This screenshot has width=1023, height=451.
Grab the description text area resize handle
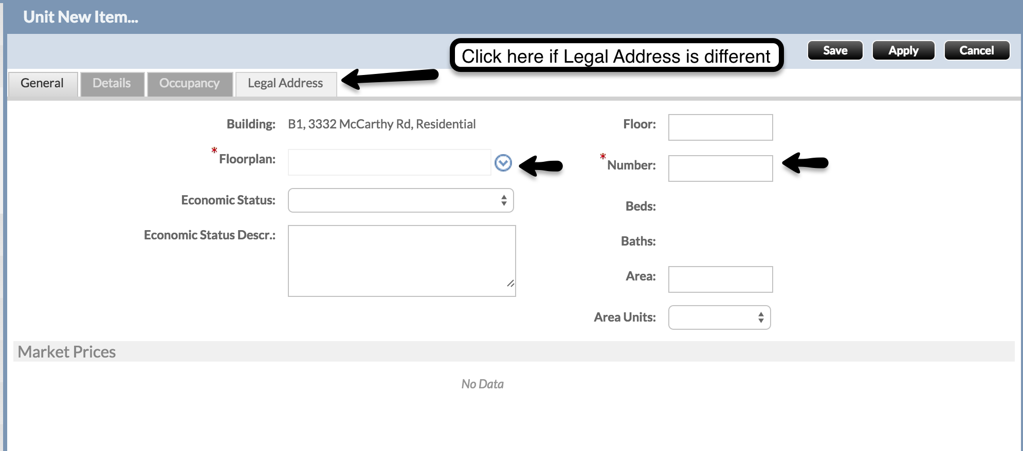510,284
